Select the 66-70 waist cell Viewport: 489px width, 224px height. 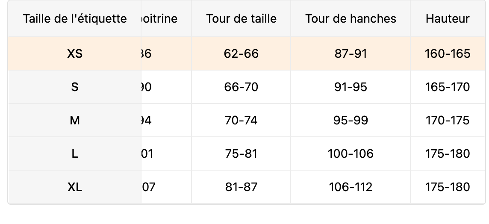(241, 87)
